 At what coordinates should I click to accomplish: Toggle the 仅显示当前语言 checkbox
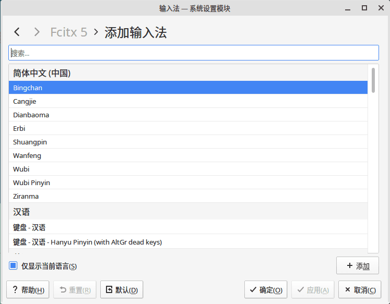pos(14,266)
